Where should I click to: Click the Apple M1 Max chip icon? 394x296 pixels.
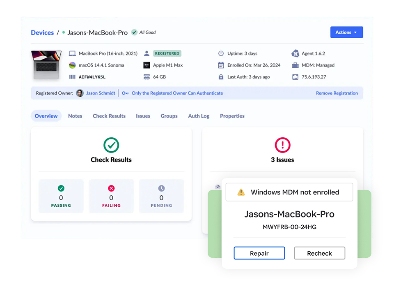click(147, 65)
